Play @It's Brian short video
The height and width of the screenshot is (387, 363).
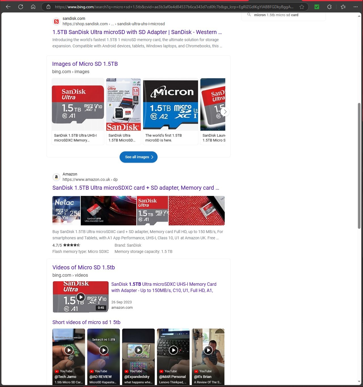coord(208,357)
